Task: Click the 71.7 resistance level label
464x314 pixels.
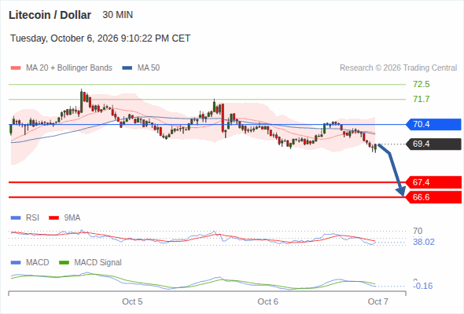Action: 421,99
